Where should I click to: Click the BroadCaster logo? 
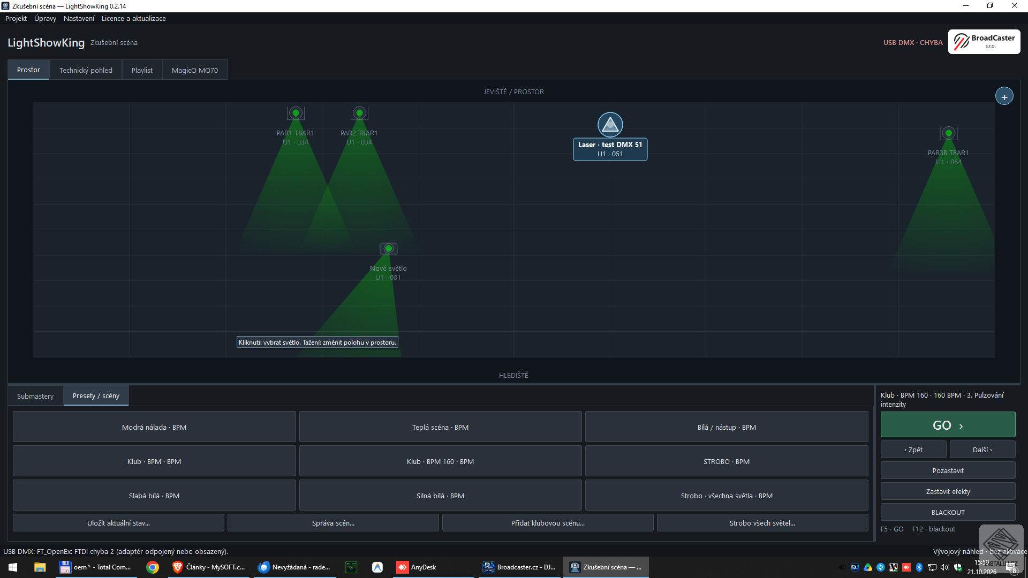click(984, 42)
